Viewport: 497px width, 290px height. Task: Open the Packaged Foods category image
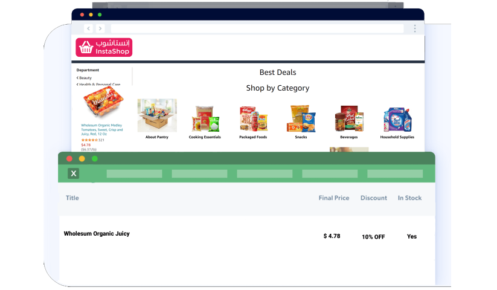pyautogui.click(x=253, y=118)
